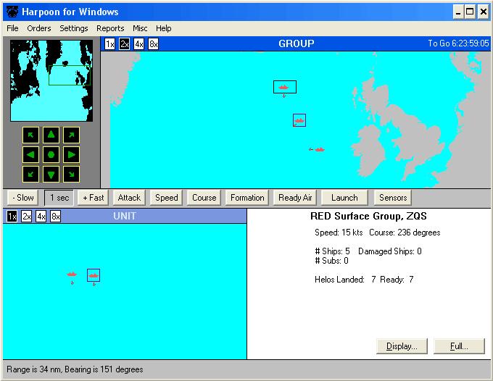The width and height of the screenshot is (493, 381).
Task: Select the boxed ship group at top of Group map
Action: pyautogui.click(x=284, y=87)
